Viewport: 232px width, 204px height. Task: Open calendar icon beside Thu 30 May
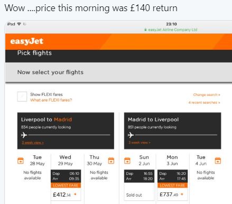pos(111,161)
